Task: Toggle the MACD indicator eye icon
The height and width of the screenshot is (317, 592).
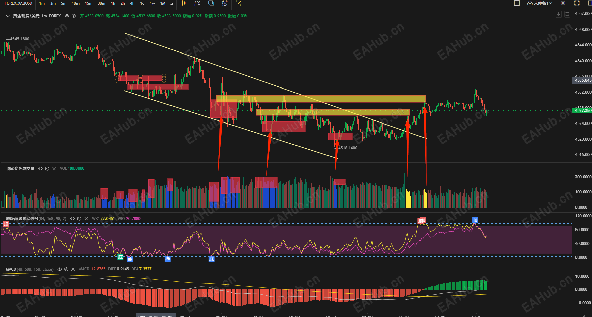Action: tap(60, 269)
